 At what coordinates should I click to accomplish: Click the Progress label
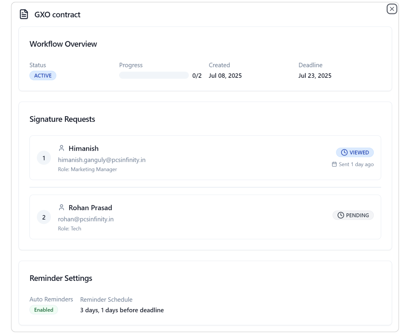(x=131, y=65)
